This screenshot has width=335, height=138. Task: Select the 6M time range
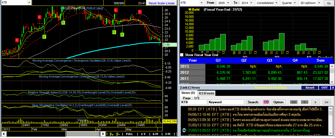click(155, 134)
